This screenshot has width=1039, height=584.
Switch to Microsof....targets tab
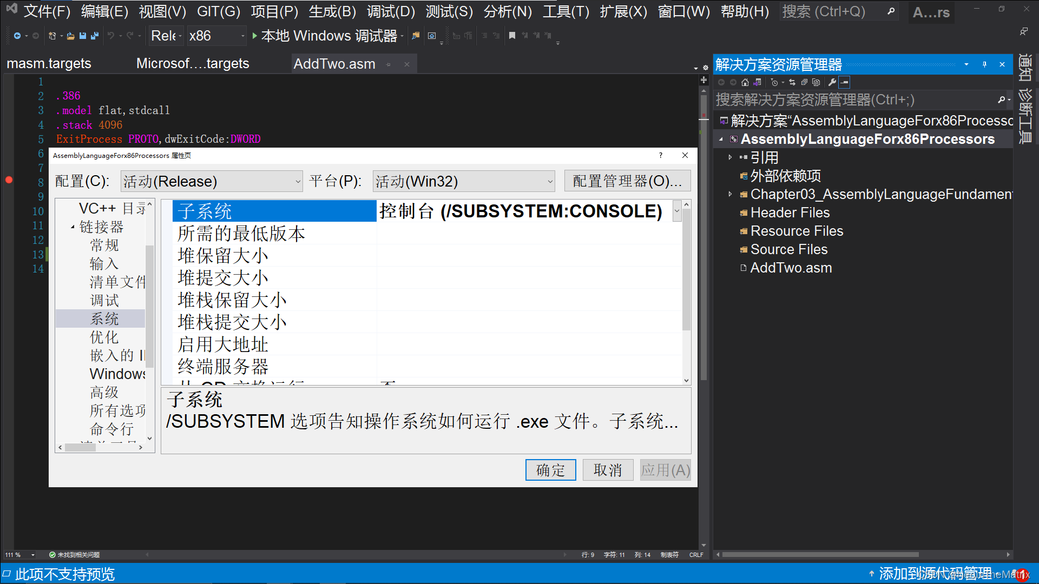pyautogui.click(x=193, y=64)
